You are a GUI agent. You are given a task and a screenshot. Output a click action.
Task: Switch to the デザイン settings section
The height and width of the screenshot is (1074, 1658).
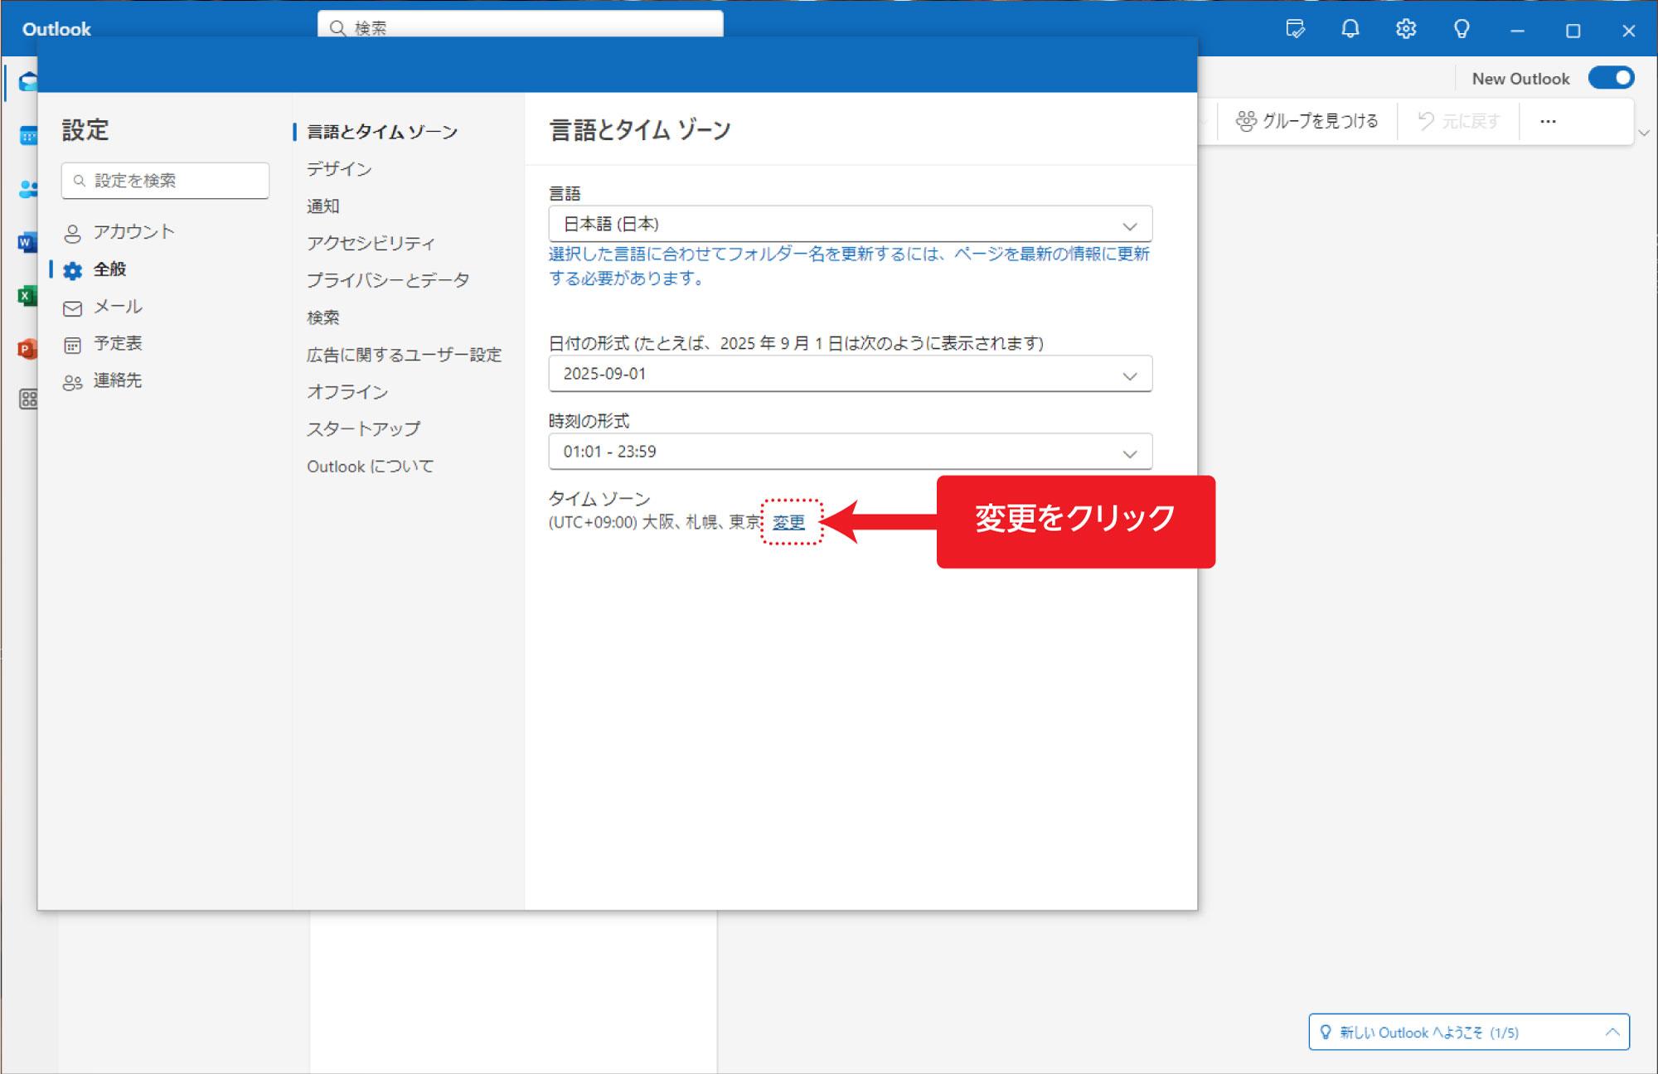coord(339,168)
